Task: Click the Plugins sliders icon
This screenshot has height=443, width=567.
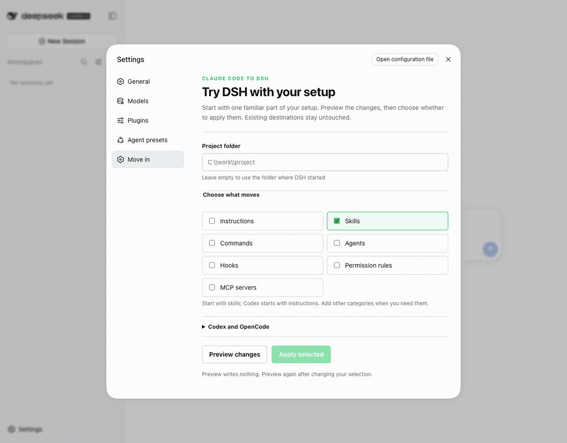Action: [120, 120]
